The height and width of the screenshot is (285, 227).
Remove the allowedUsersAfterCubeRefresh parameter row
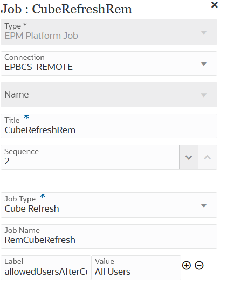coord(199,266)
